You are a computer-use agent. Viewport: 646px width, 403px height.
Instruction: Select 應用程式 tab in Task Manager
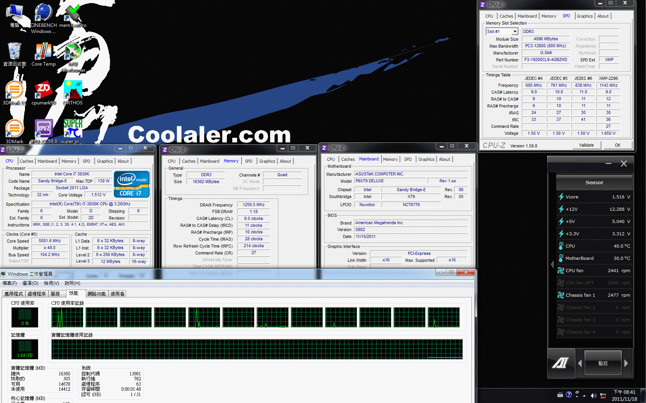pos(14,294)
